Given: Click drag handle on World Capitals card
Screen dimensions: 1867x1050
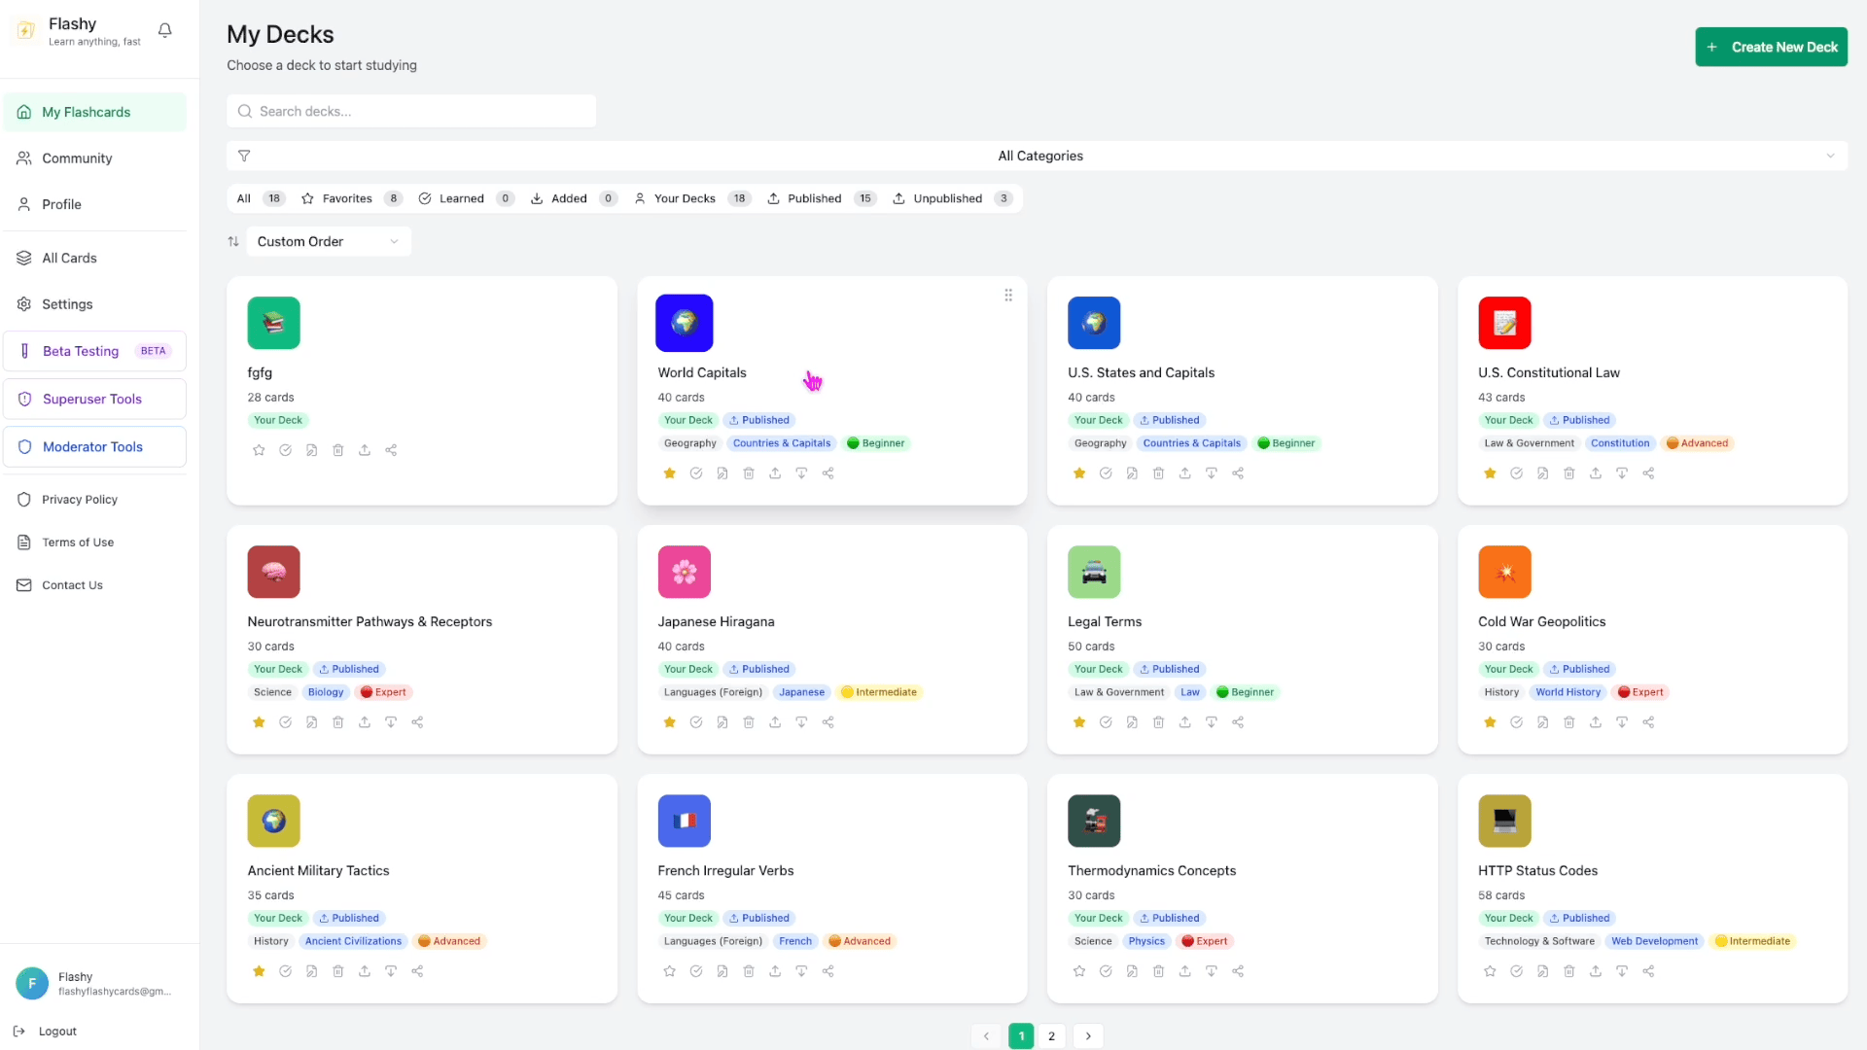Looking at the screenshot, I should (x=1008, y=296).
